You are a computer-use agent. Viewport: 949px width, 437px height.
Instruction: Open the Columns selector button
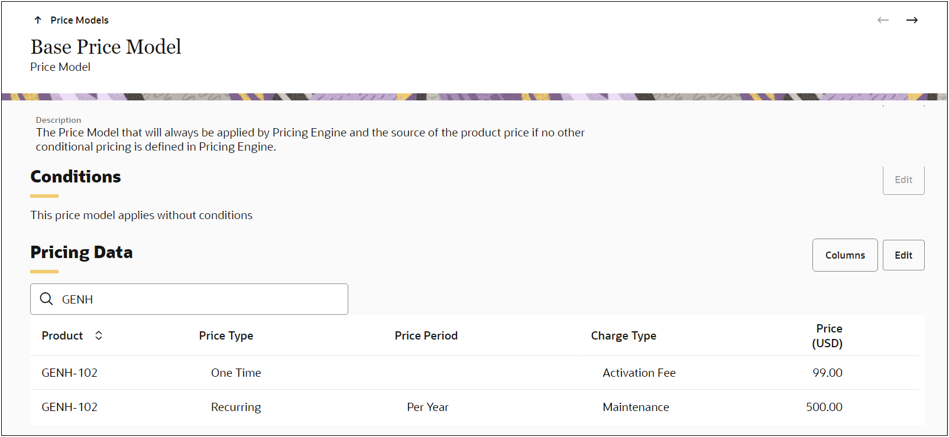pos(844,255)
